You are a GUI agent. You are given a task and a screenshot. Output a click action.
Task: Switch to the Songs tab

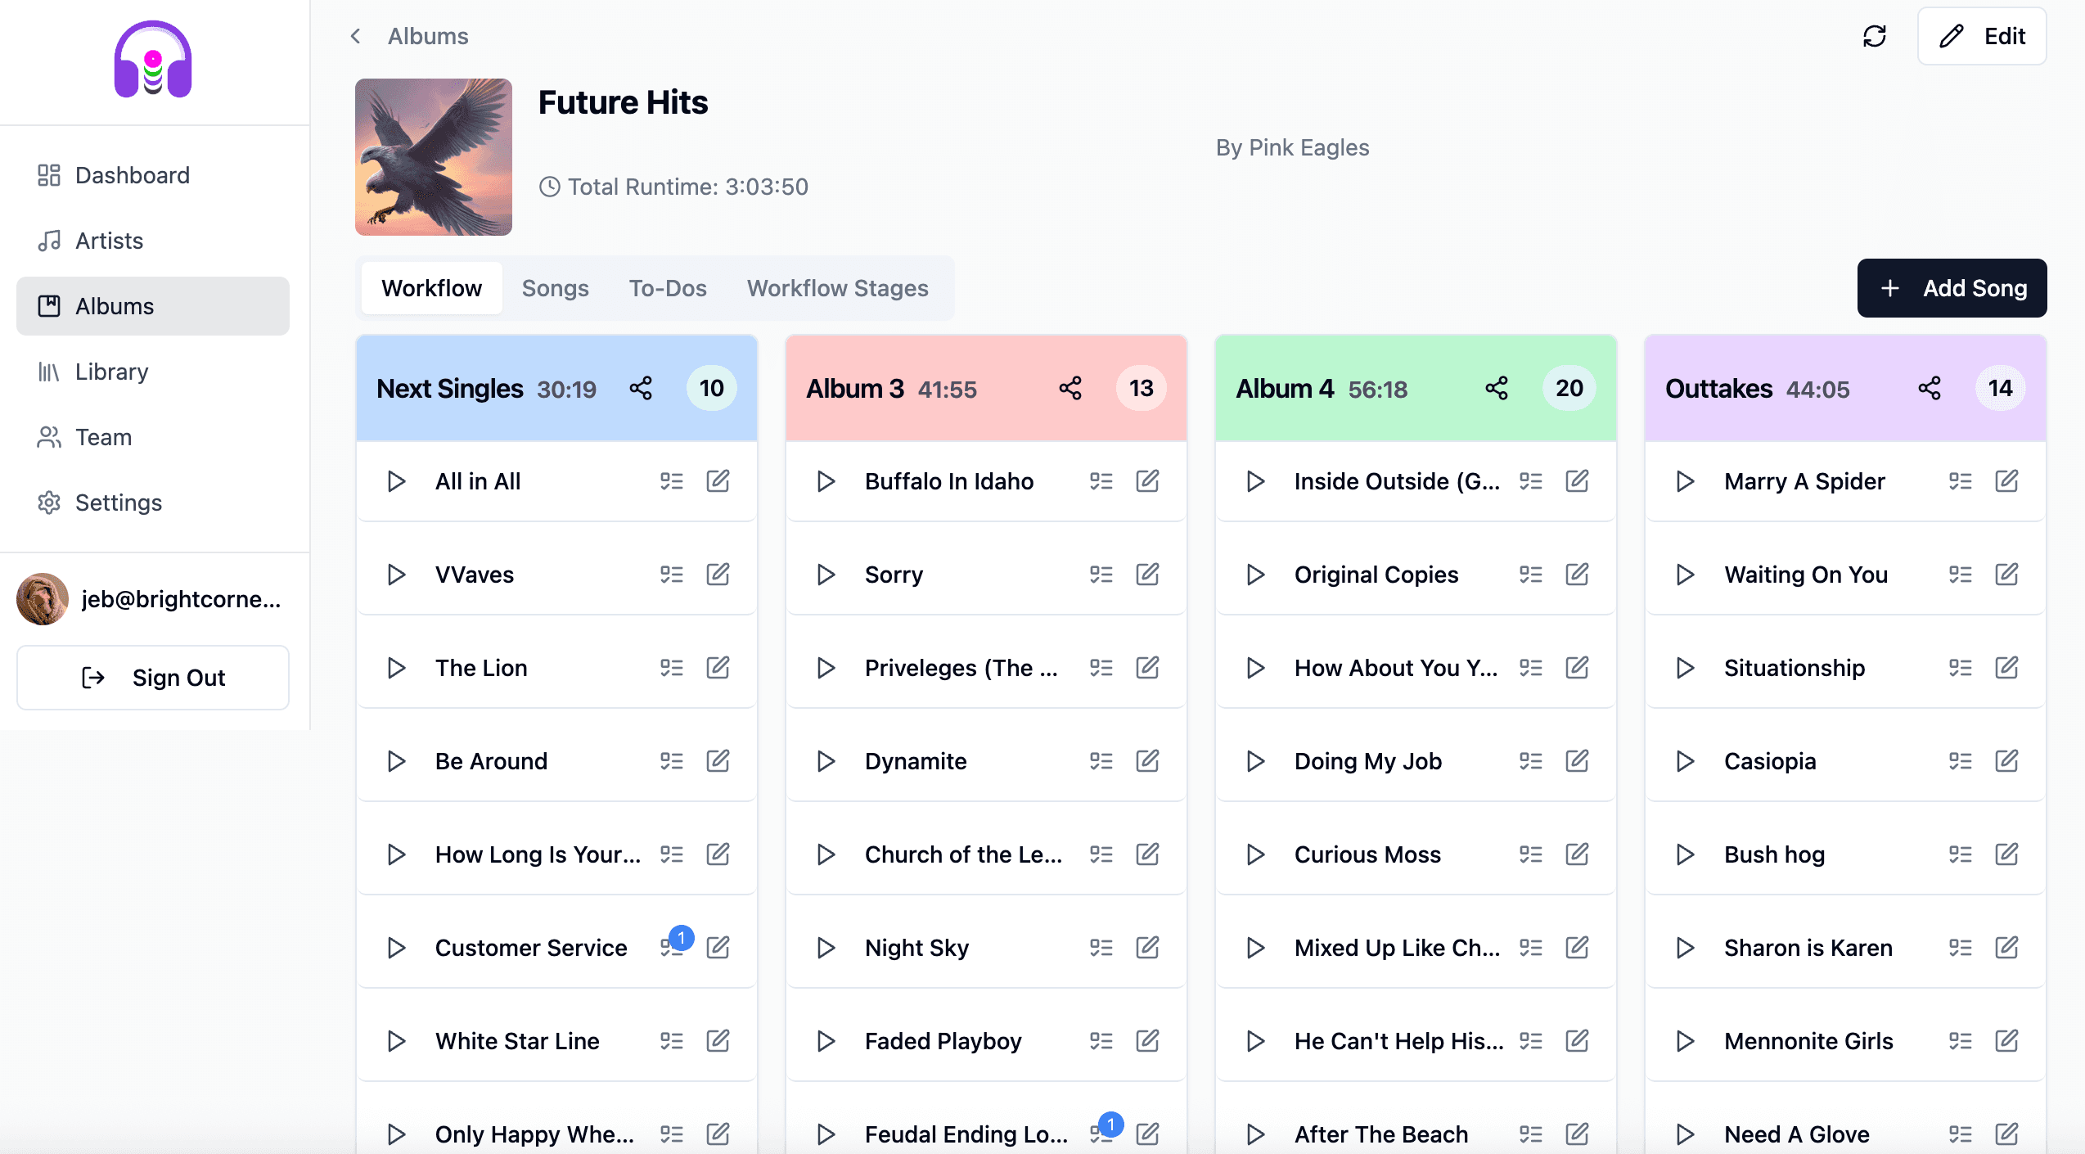[x=555, y=288]
